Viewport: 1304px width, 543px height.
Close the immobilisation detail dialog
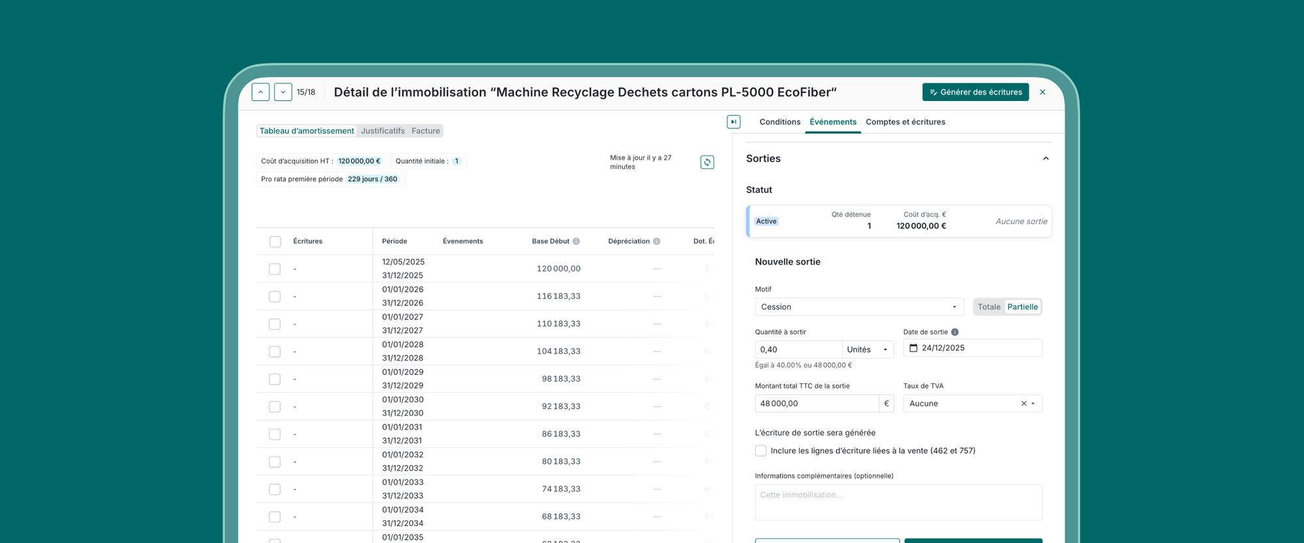point(1042,92)
